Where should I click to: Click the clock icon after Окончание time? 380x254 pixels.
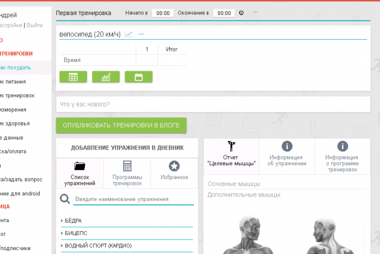pos(241,12)
